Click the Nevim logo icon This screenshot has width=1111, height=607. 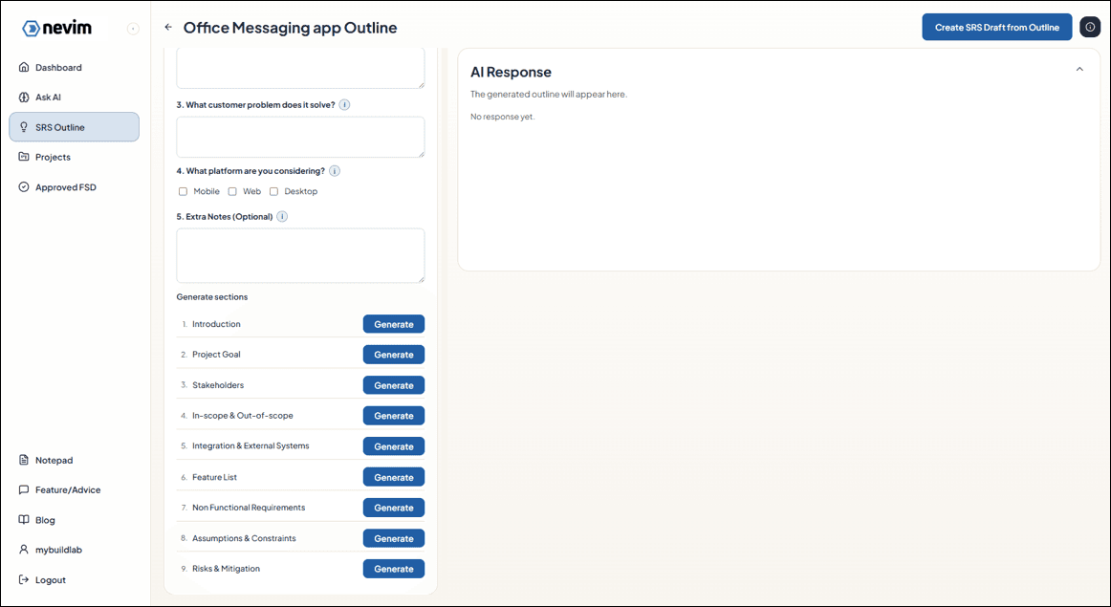click(32, 29)
